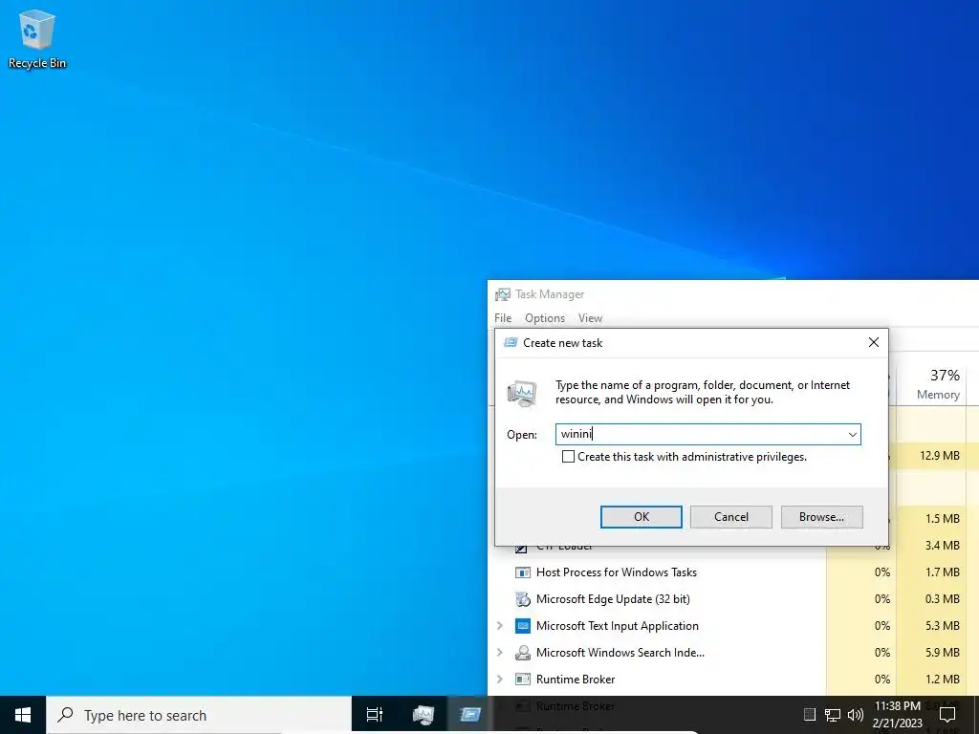Select the Microsoft Windows Search Inde... name
Viewport: 979px width, 734px height.
[x=620, y=653]
